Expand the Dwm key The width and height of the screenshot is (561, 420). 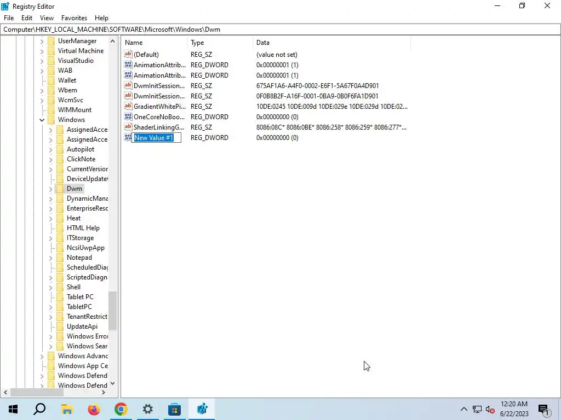[x=50, y=189]
